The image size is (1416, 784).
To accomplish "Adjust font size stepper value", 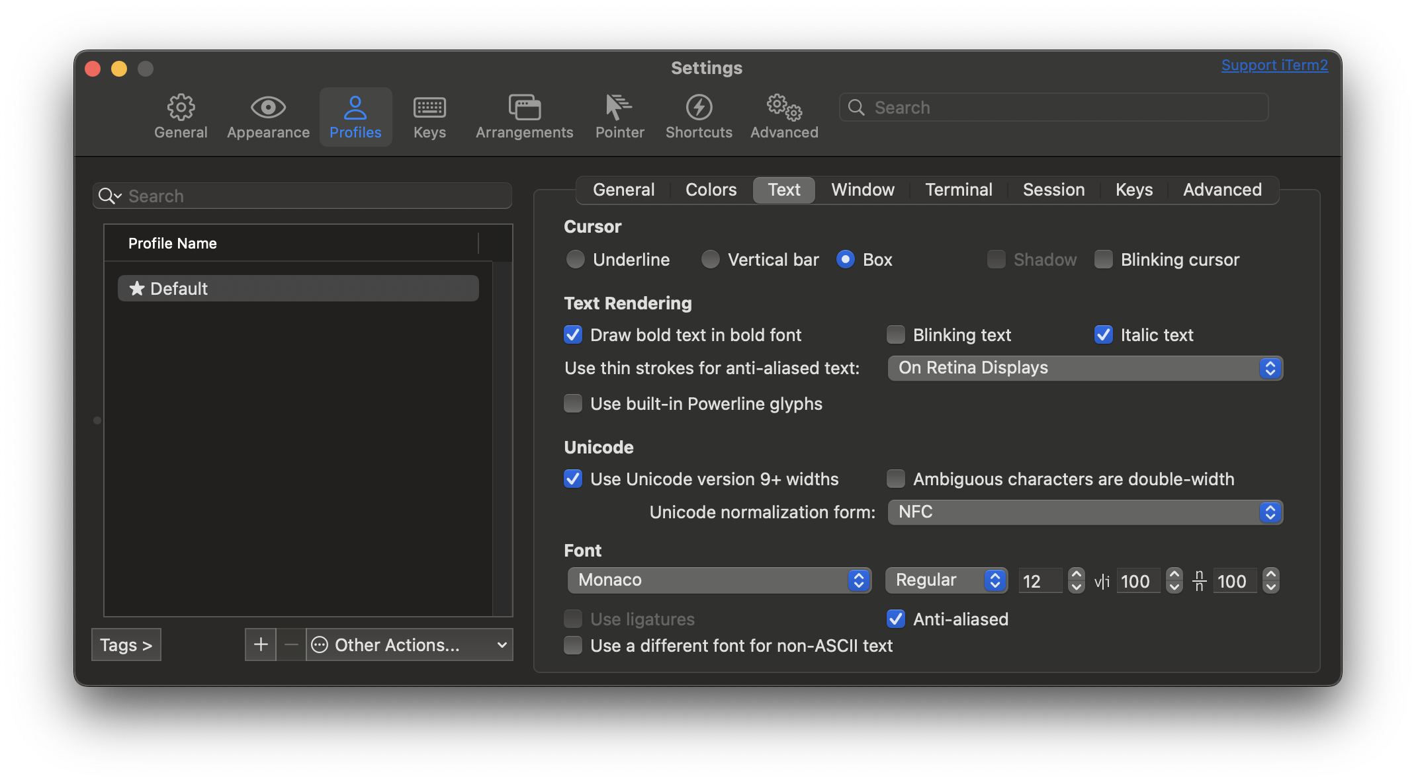I will coord(1074,580).
